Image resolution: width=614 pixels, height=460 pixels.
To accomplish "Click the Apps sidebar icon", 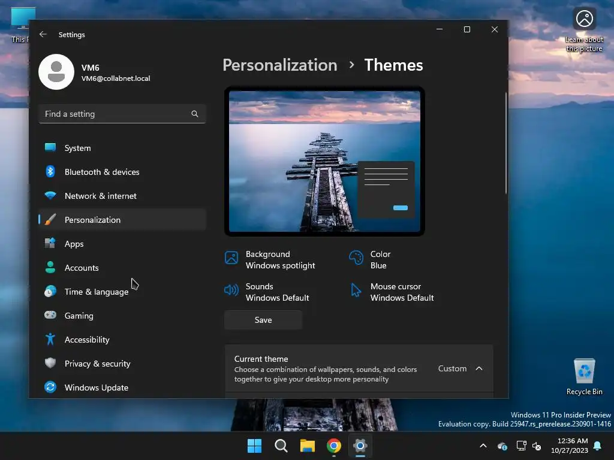I will [x=50, y=243].
